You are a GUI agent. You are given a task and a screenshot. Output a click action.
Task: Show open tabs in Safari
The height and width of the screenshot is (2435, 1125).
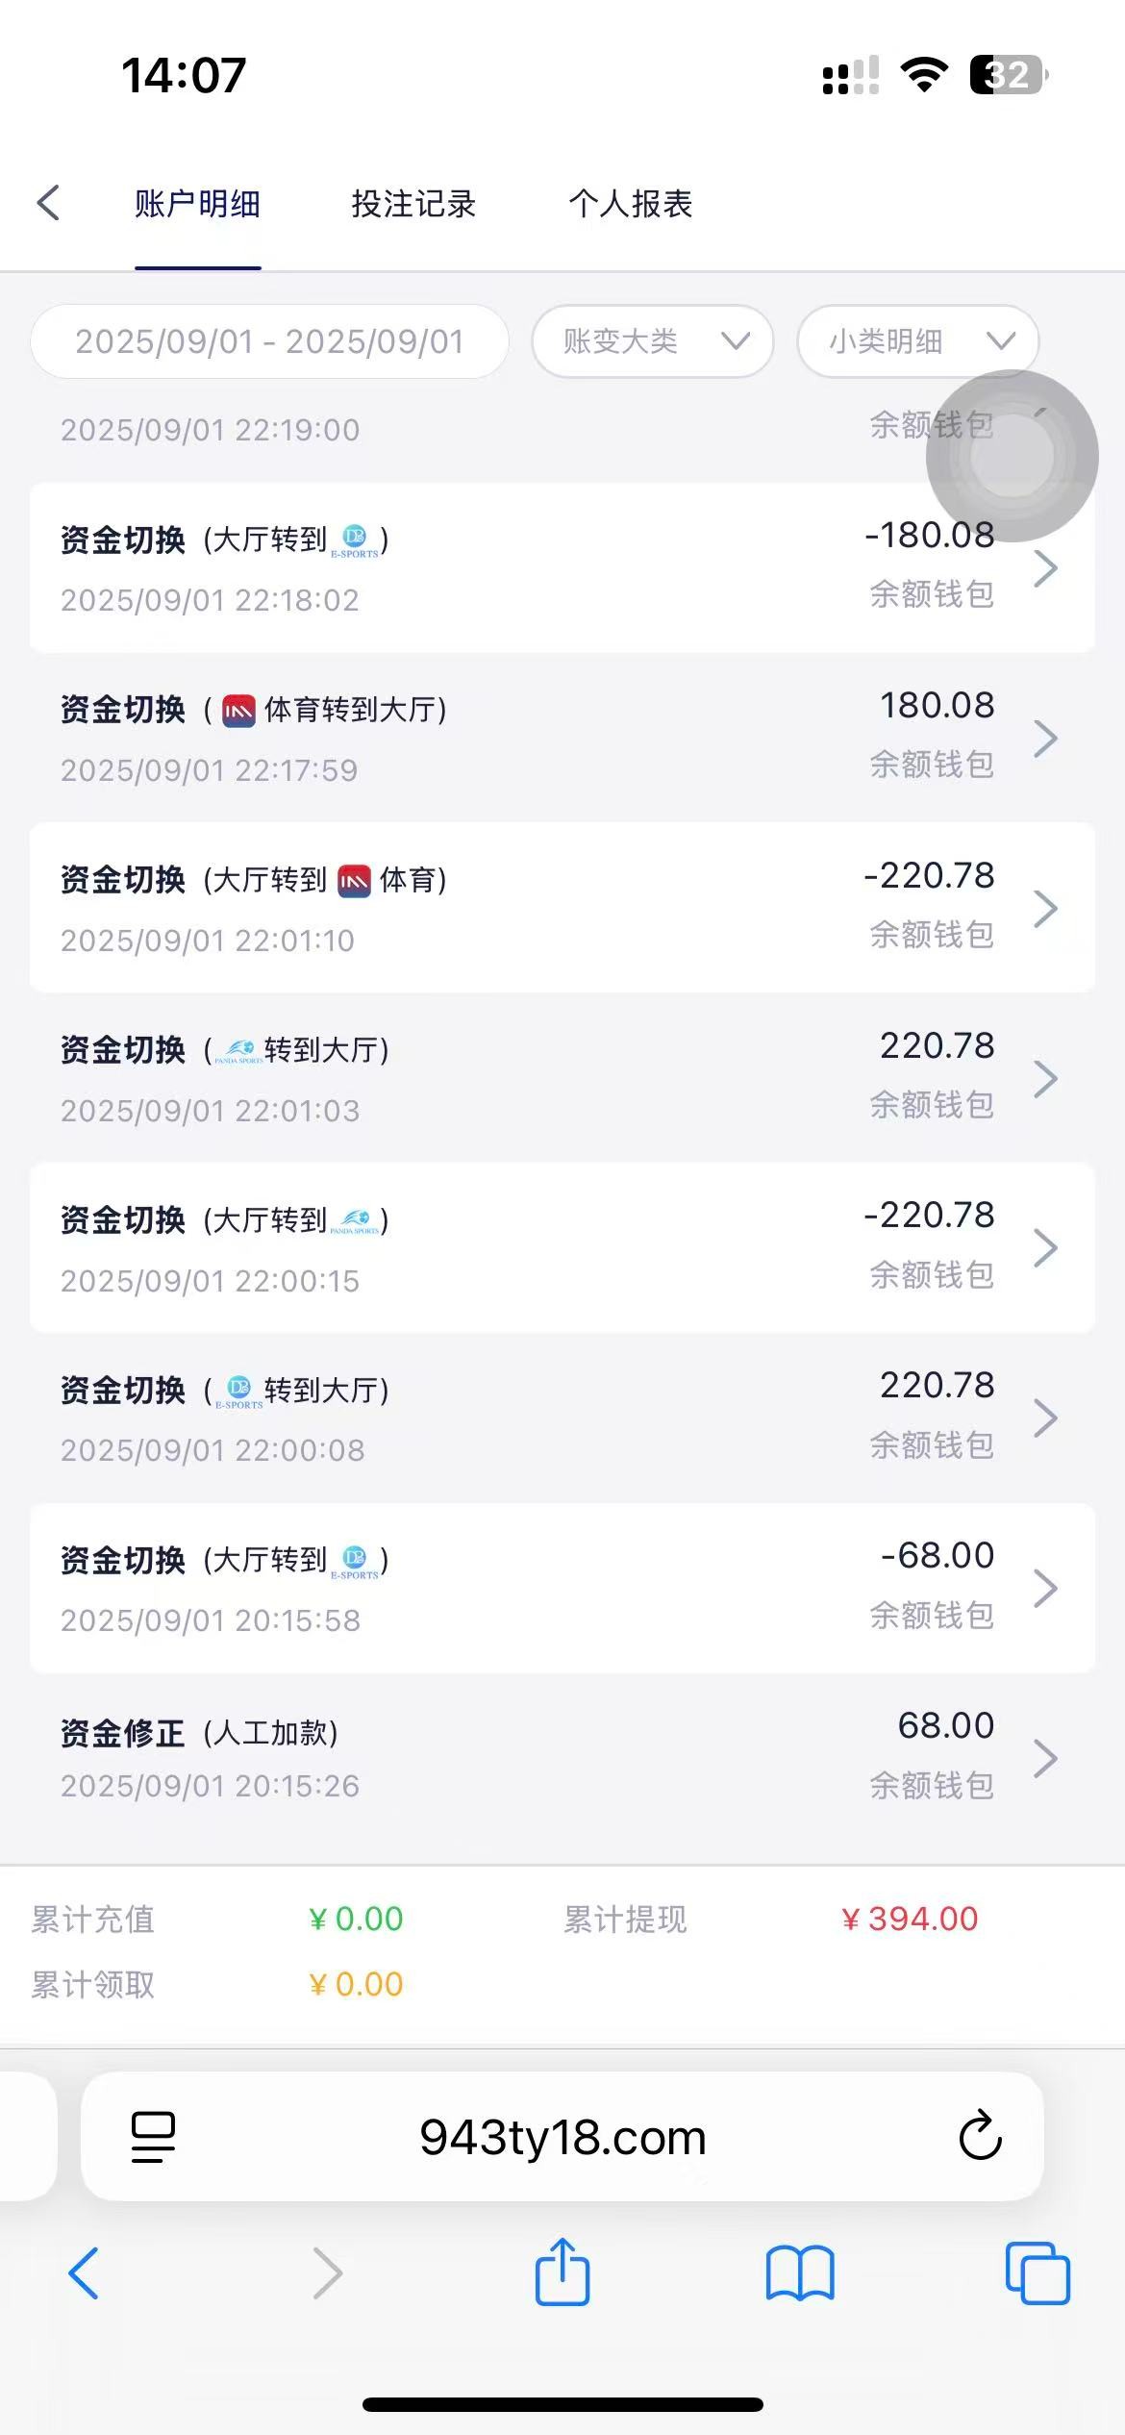(x=1037, y=2272)
